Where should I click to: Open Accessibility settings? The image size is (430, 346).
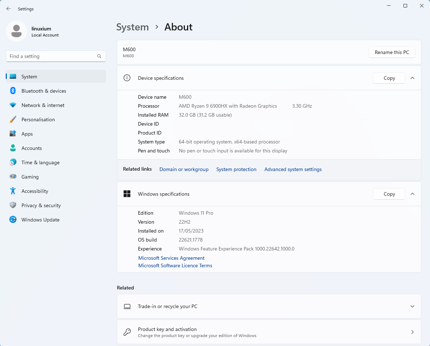pos(56,191)
